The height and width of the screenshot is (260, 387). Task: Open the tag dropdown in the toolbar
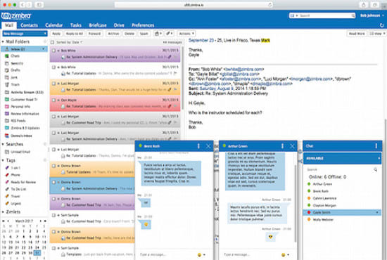169,34
